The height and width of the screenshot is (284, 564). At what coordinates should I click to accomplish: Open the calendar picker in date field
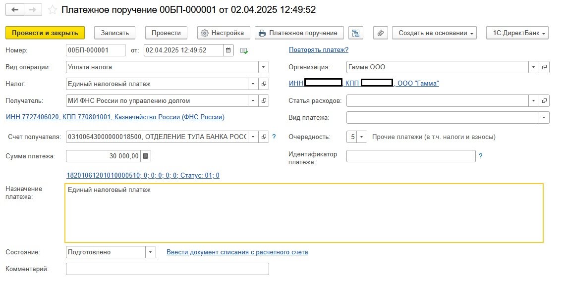[228, 50]
